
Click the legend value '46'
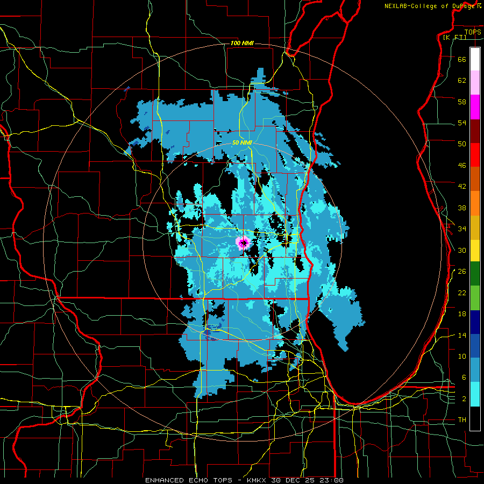click(x=462, y=166)
